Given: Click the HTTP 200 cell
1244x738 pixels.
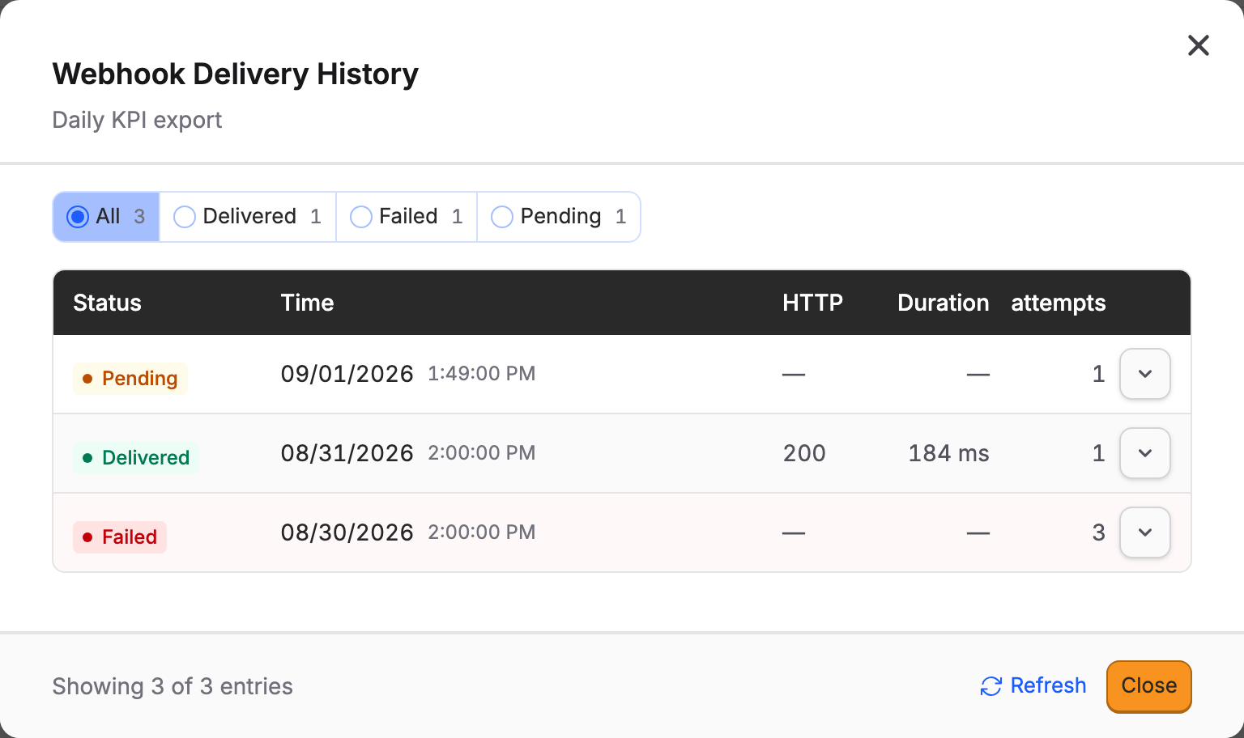Looking at the screenshot, I should coord(804,453).
